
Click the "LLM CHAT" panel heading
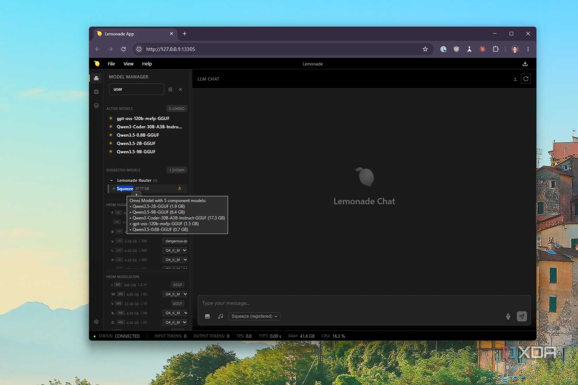pos(208,79)
